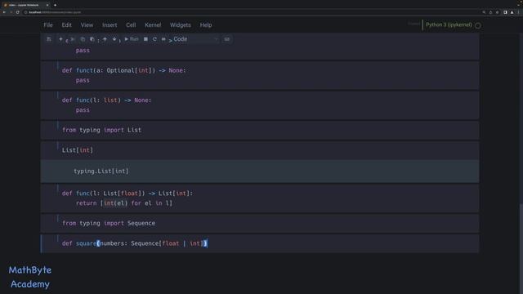Click the 'def square(numbers: Sequence' cell
Image resolution: width=523 pixels, height=294 pixels.
click(260, 243)
